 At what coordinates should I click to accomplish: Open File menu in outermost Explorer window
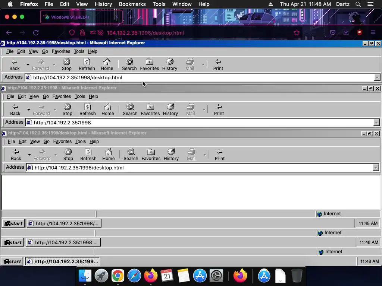pos(10,51)
